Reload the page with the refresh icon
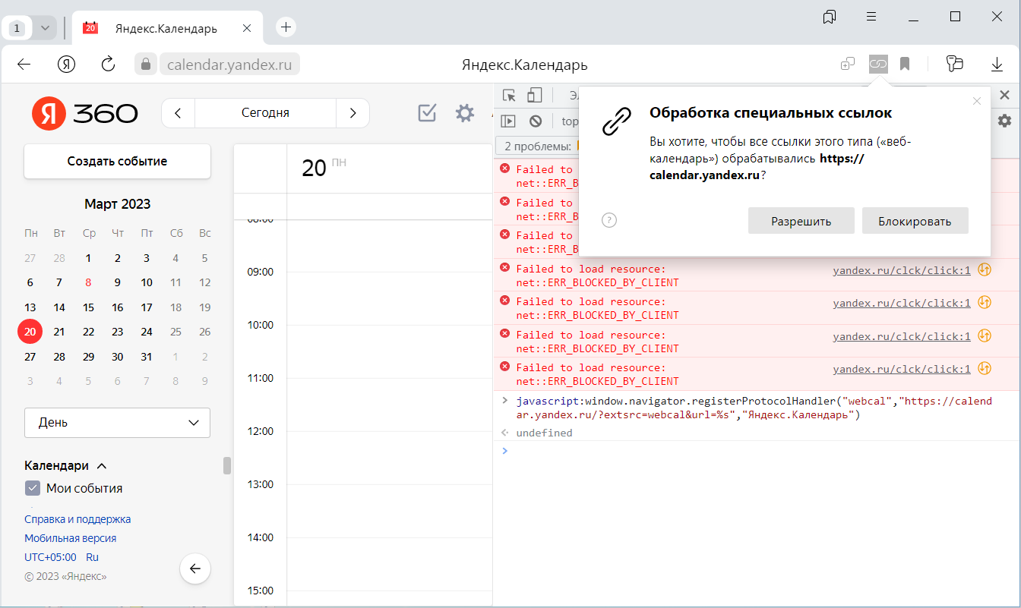 click(108, 64)
